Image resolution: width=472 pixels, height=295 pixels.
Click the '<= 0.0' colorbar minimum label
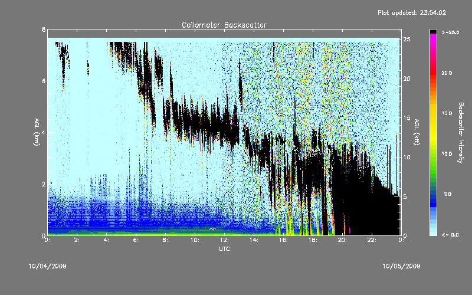tap(450, 235)
